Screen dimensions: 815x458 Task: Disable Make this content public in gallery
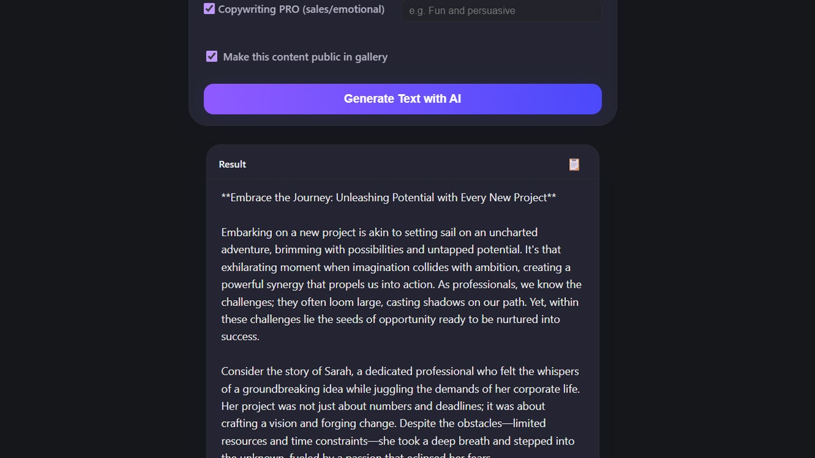[211, 56]
